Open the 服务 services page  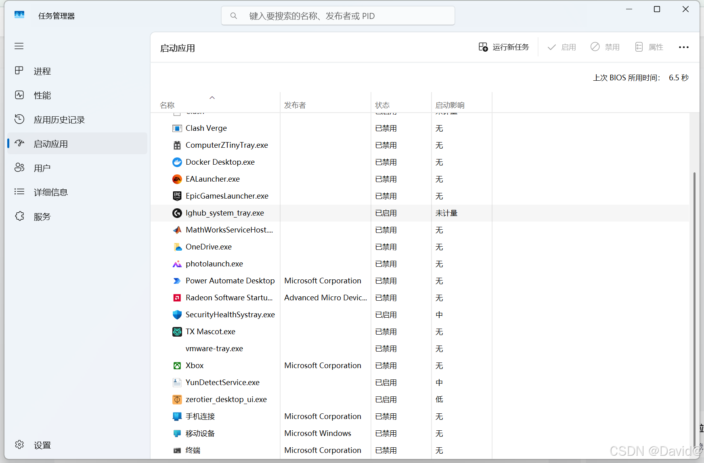tap(77, 216)
